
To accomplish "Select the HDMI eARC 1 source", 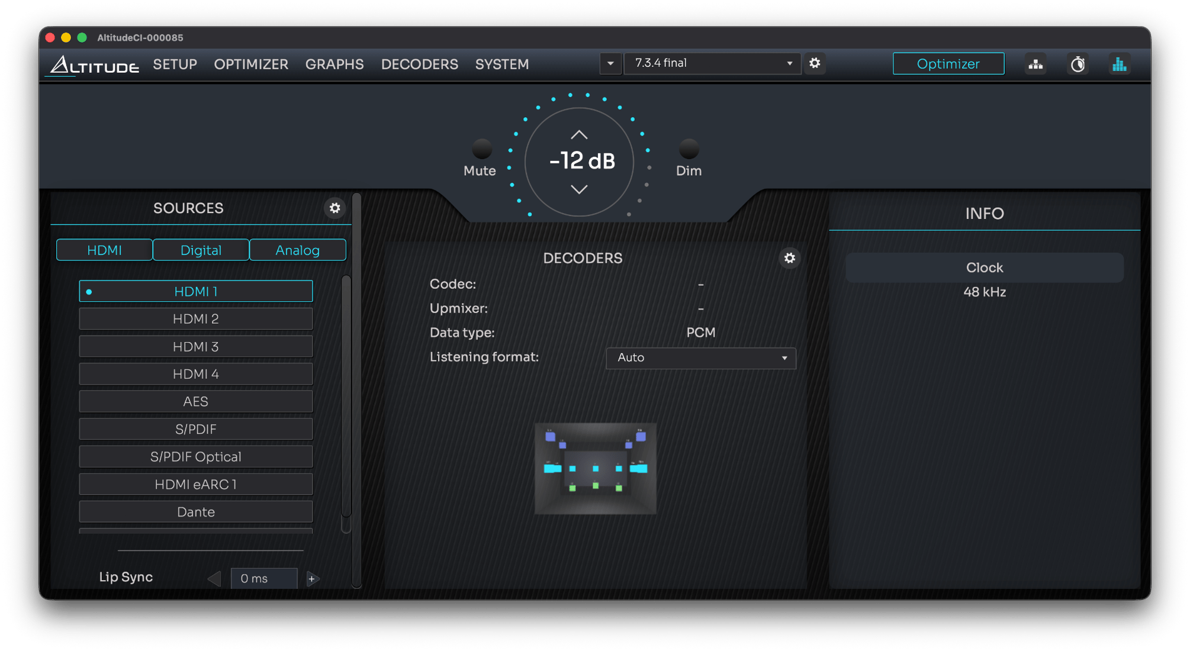I will pos(196,484).
